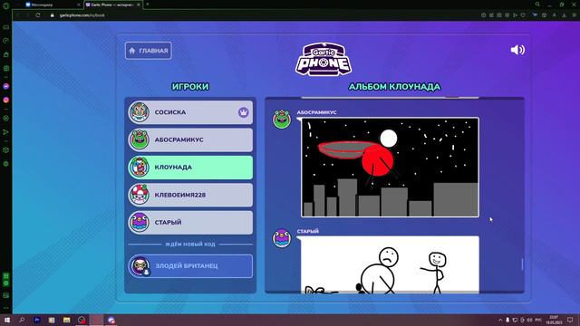Open the night city drawing by АБОСРАМИКУС
This screenshot has height=326, width=580.
click(x=390, y=168)
